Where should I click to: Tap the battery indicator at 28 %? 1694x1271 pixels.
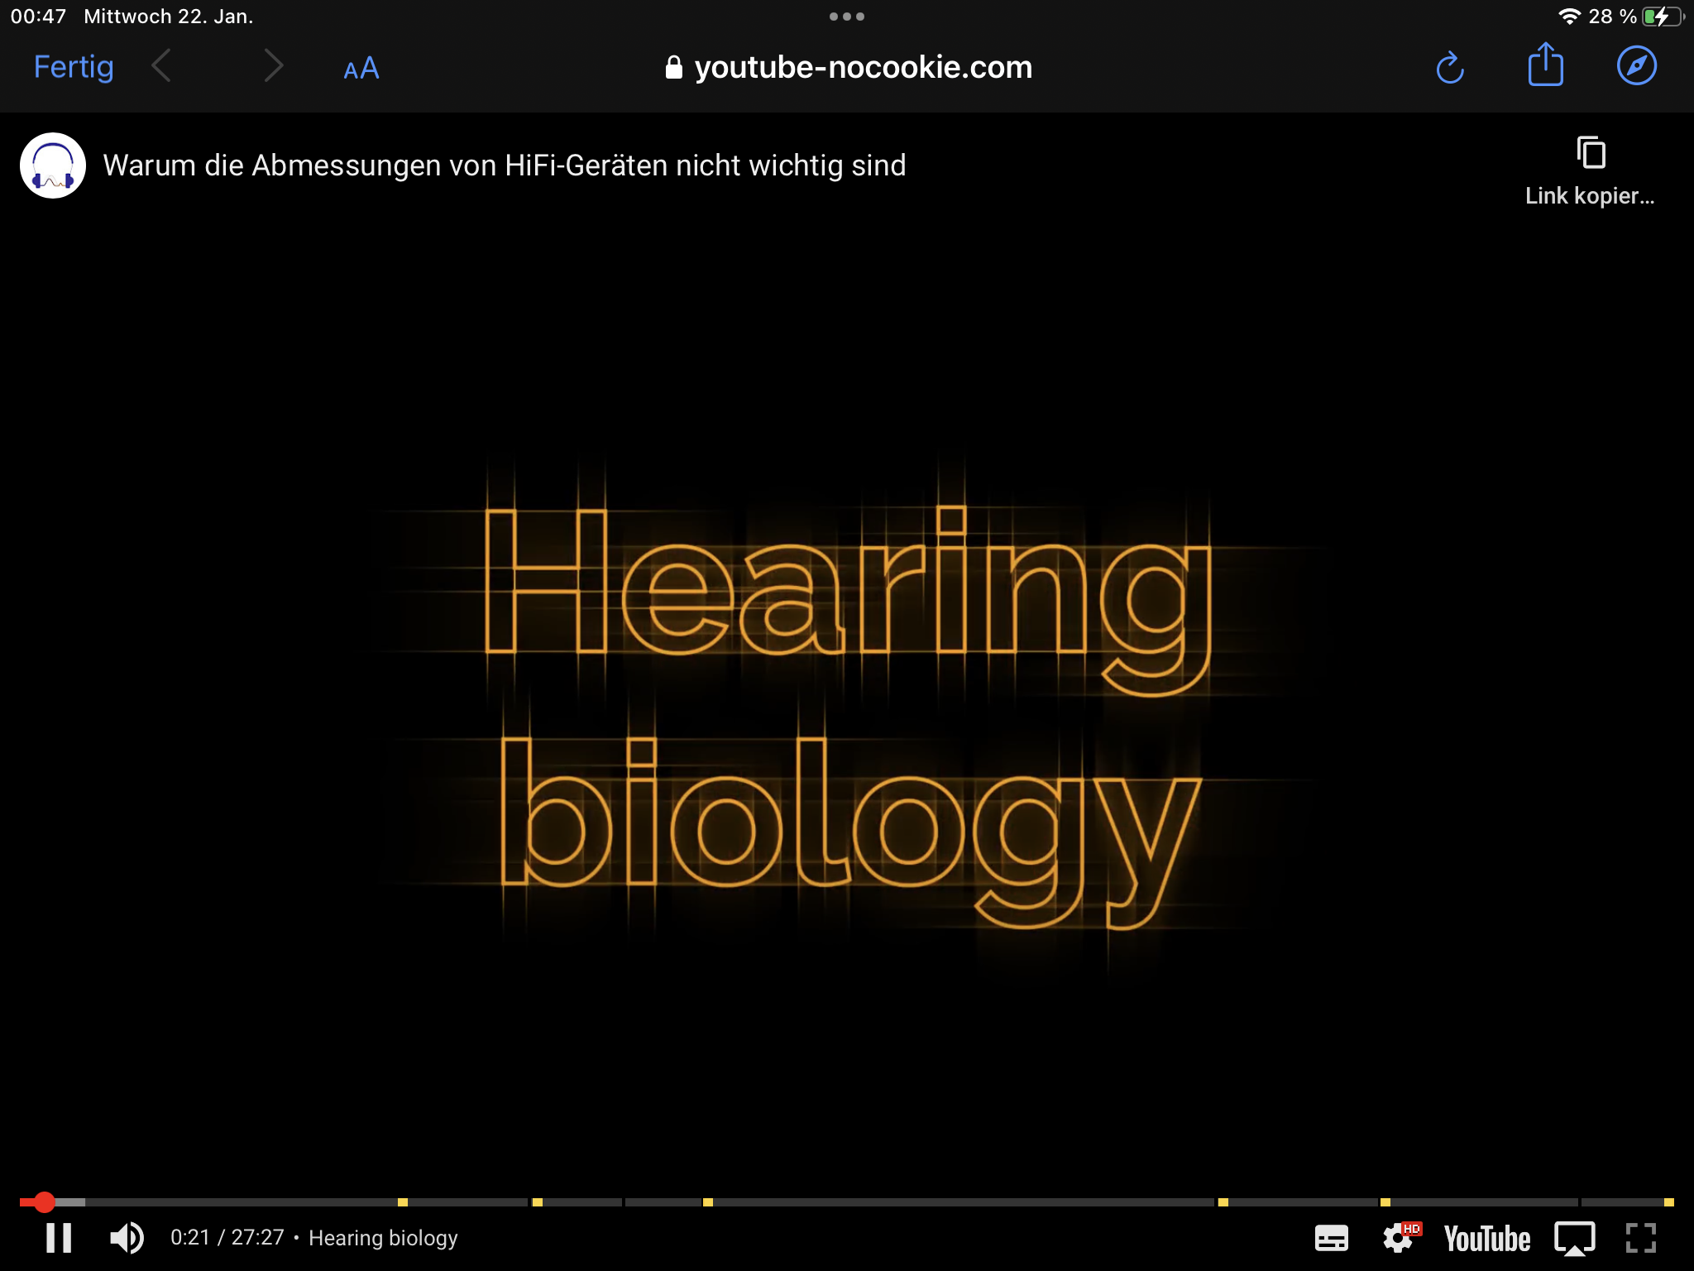tap(1664, 17)
